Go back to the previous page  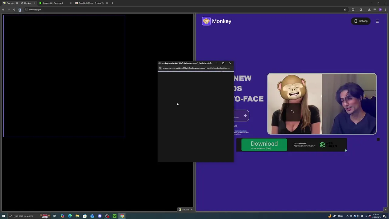point(3,9)
